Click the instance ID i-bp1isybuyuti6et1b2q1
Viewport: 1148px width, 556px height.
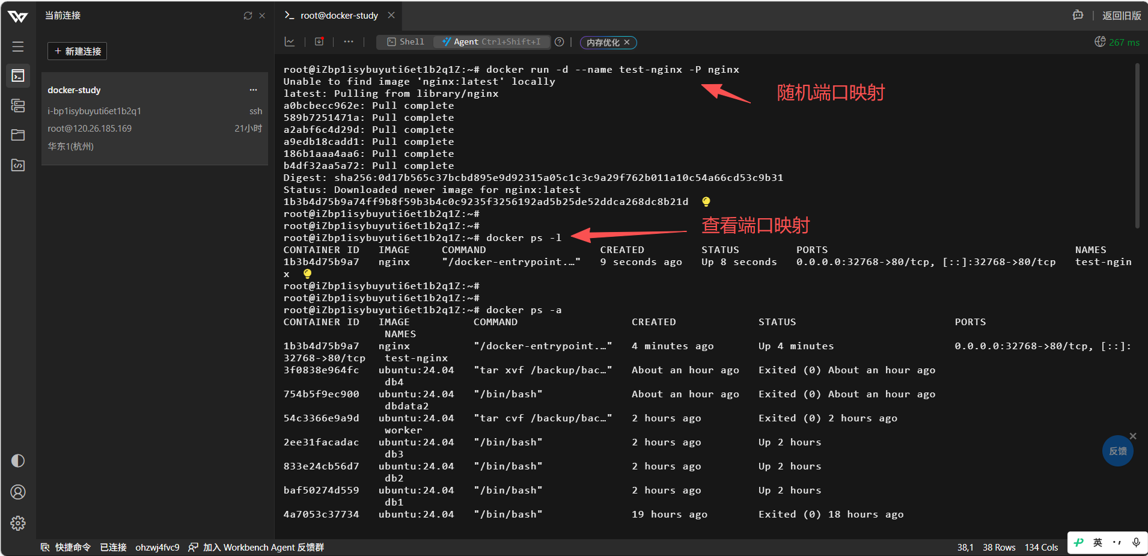(94, 111)
